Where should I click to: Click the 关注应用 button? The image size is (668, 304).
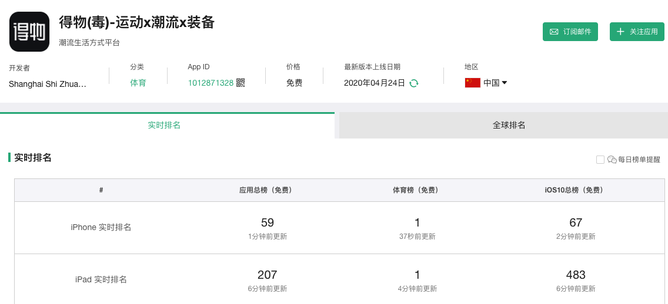coord(637,32)
